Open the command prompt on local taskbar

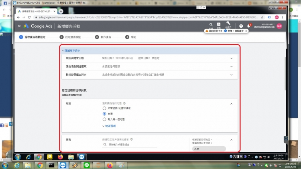point(51,165)
